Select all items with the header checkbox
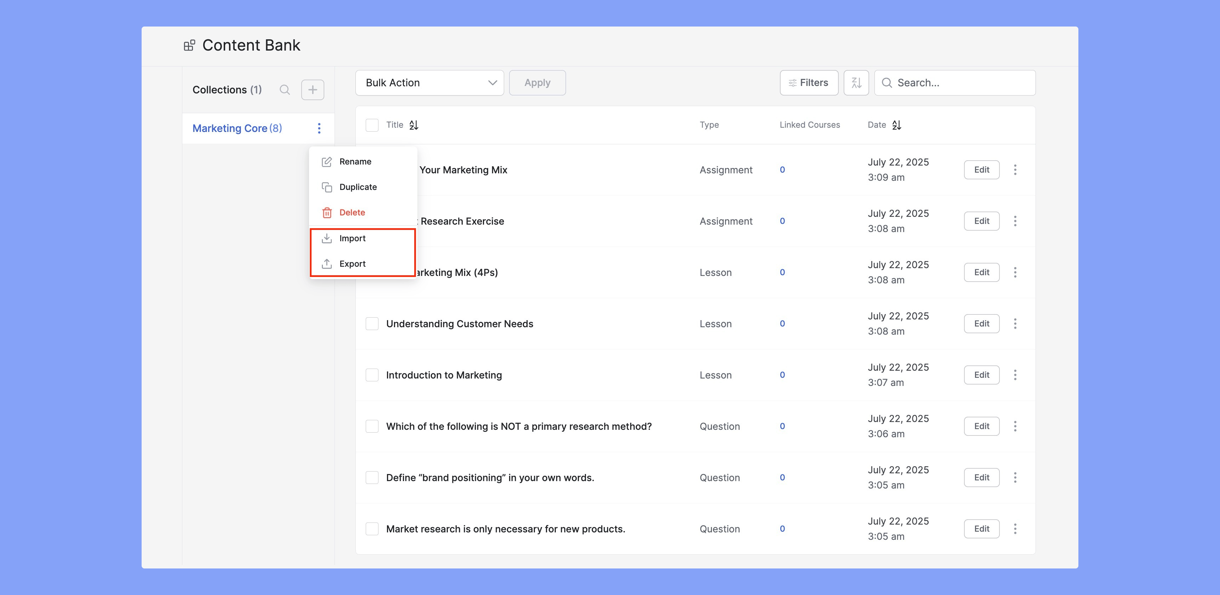Image resolution: width=1220 pixels, height=595 pixels. pos(372,125)
